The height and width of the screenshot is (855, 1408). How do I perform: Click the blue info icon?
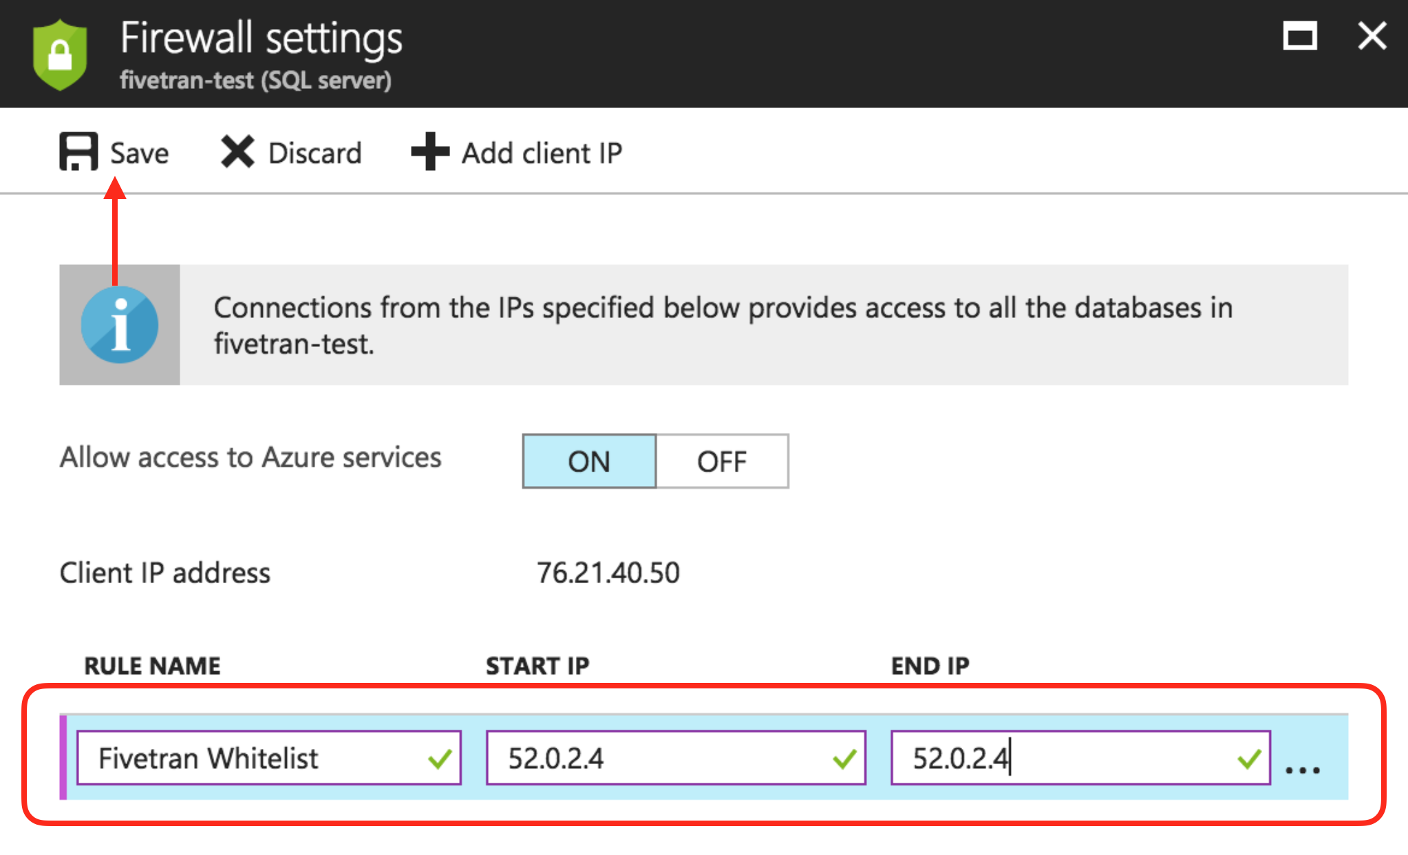120,325
